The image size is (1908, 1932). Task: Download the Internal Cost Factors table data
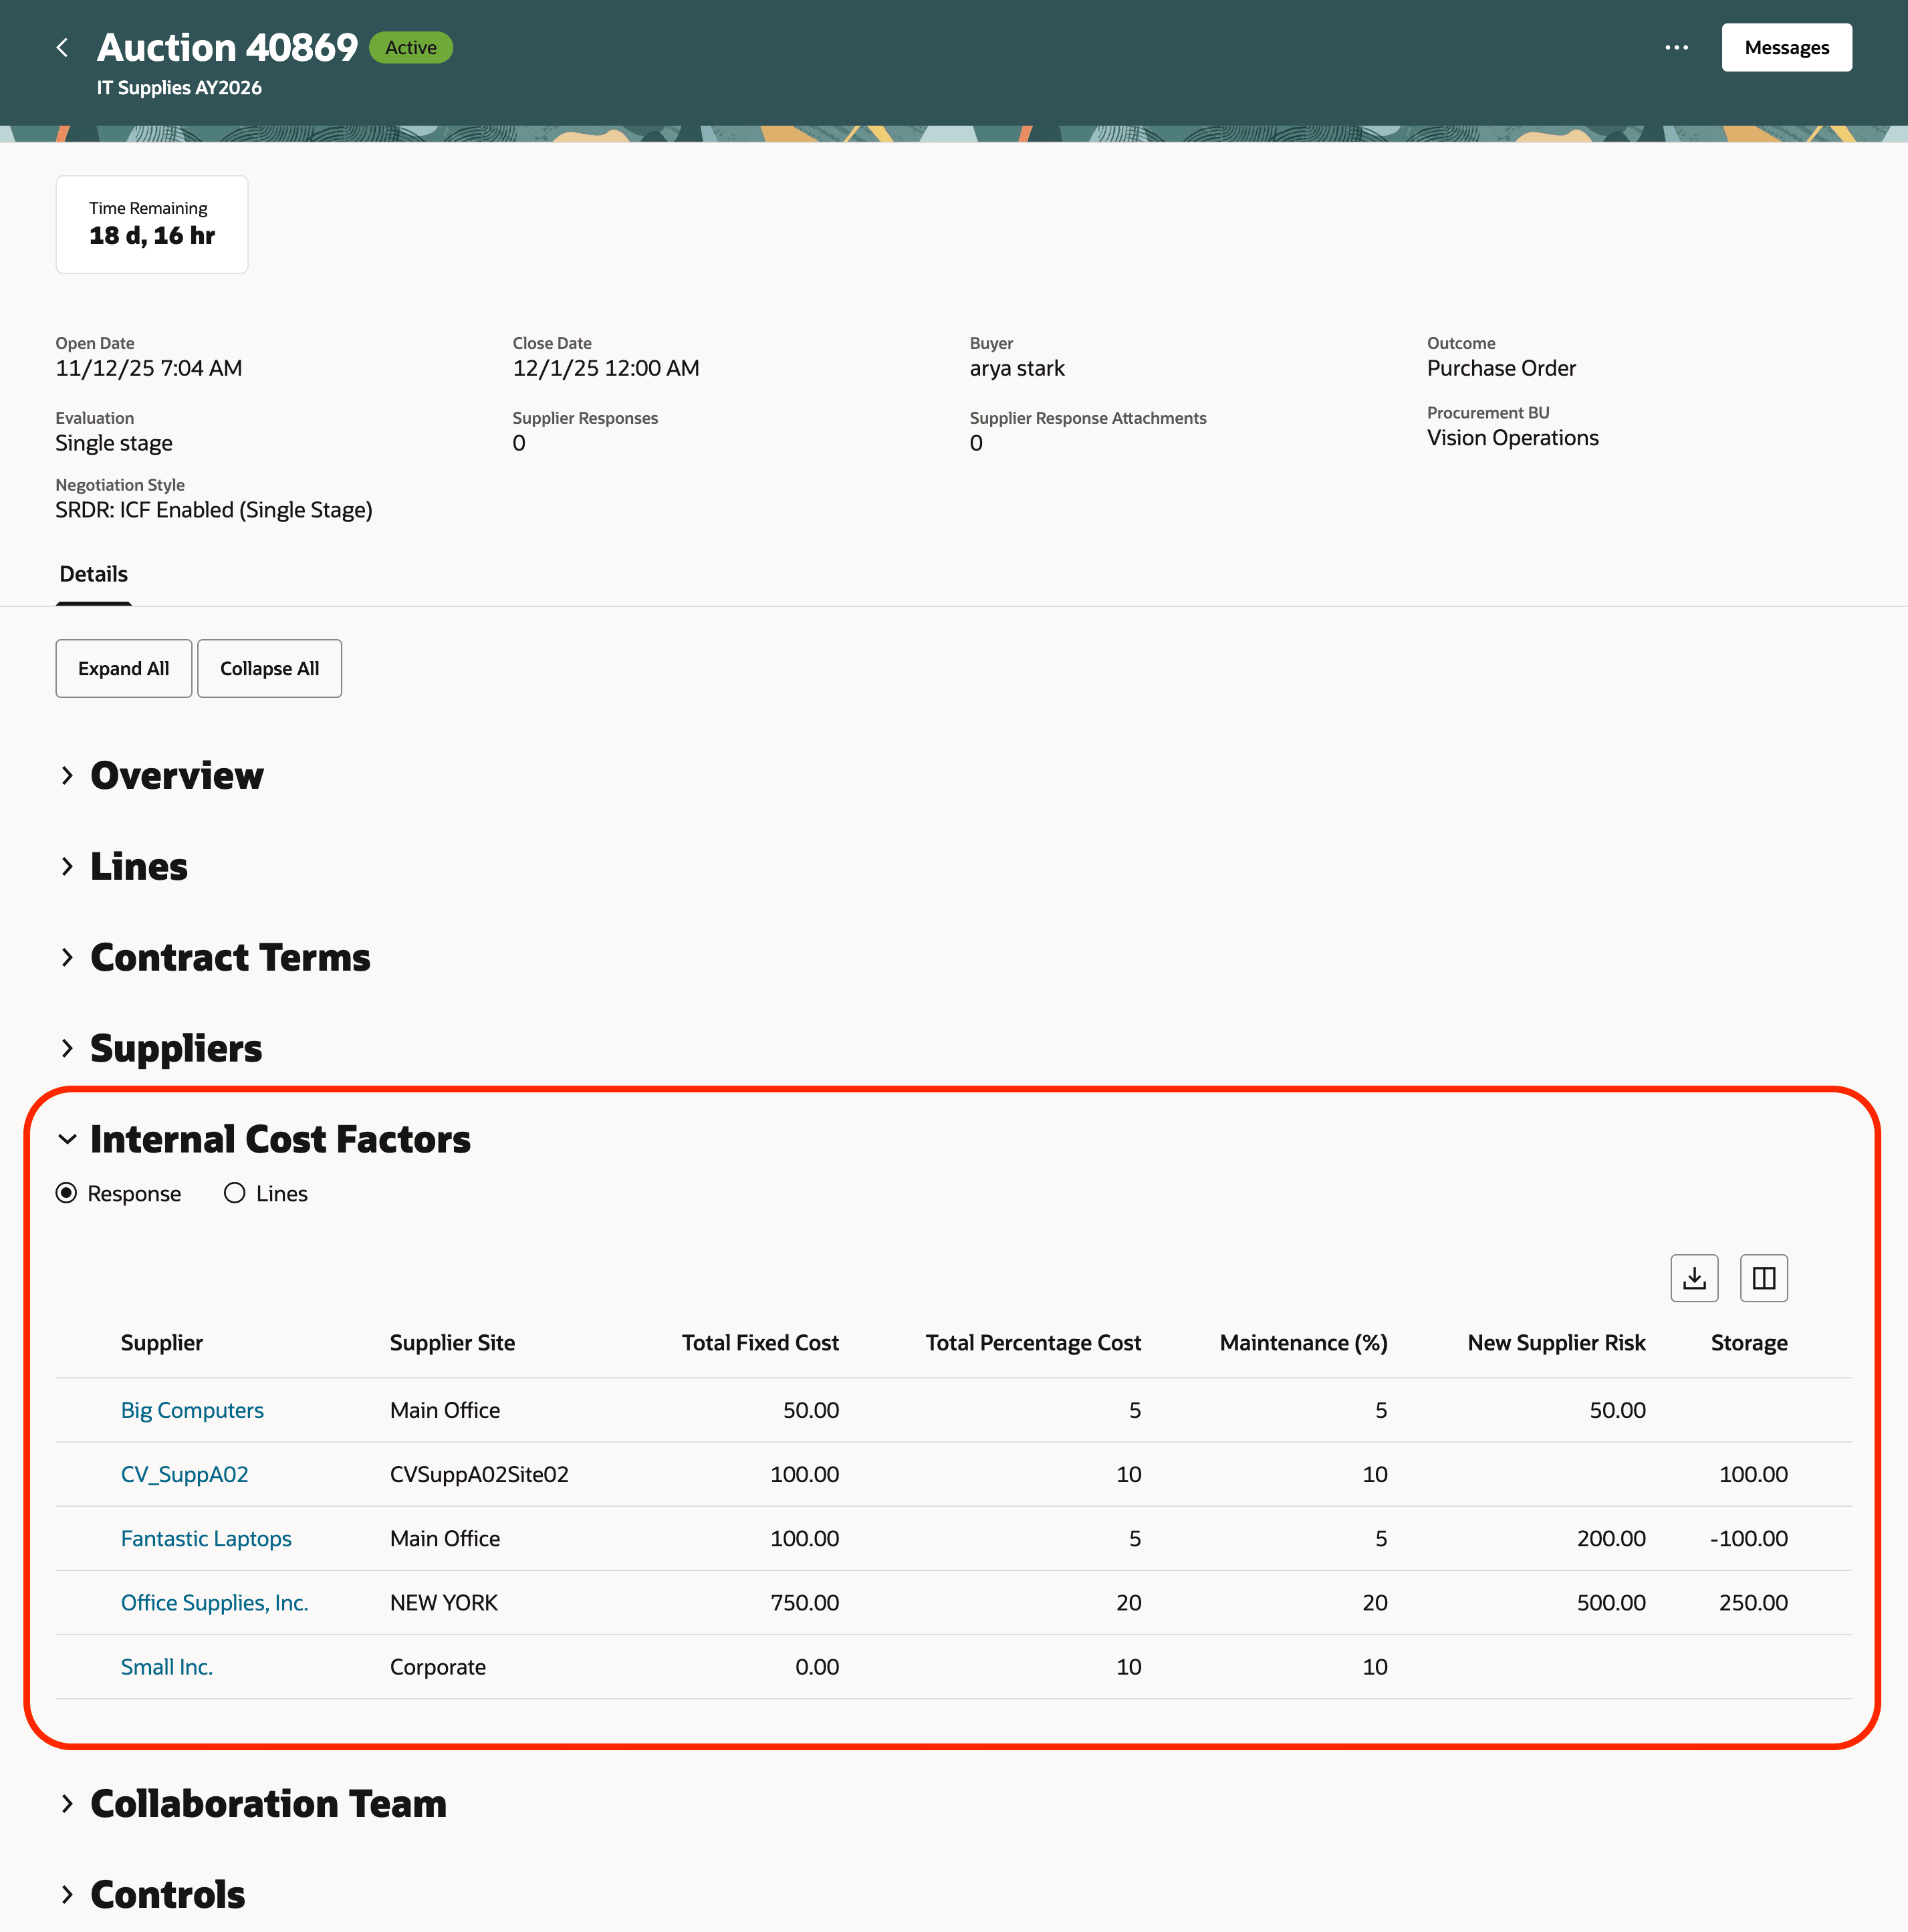point(1694,1277)
